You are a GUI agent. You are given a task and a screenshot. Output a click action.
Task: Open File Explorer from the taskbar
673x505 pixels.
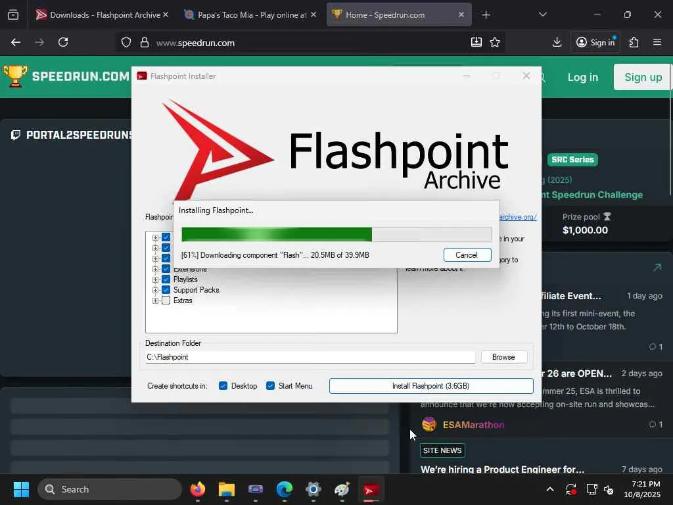pos(227,489)
